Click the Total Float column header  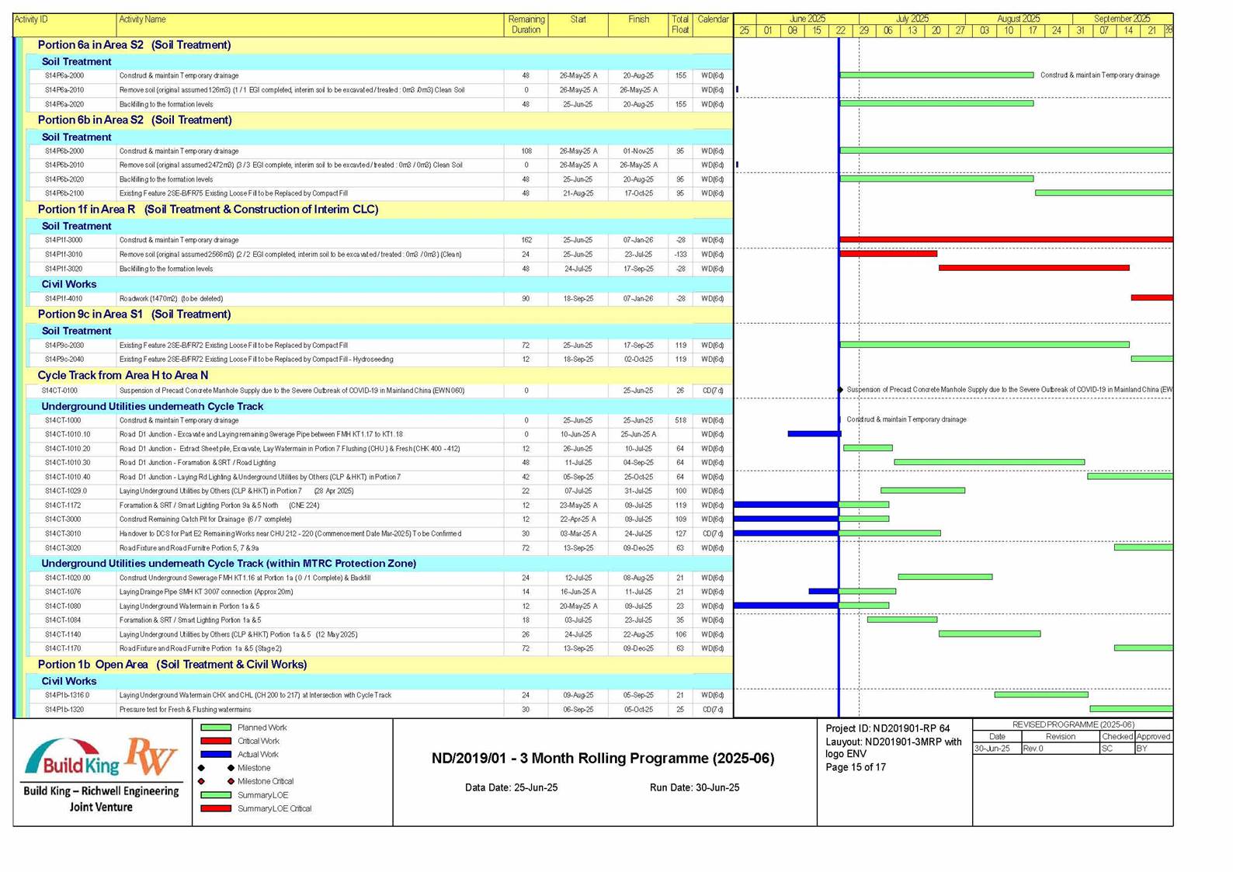tap(680, 25)
